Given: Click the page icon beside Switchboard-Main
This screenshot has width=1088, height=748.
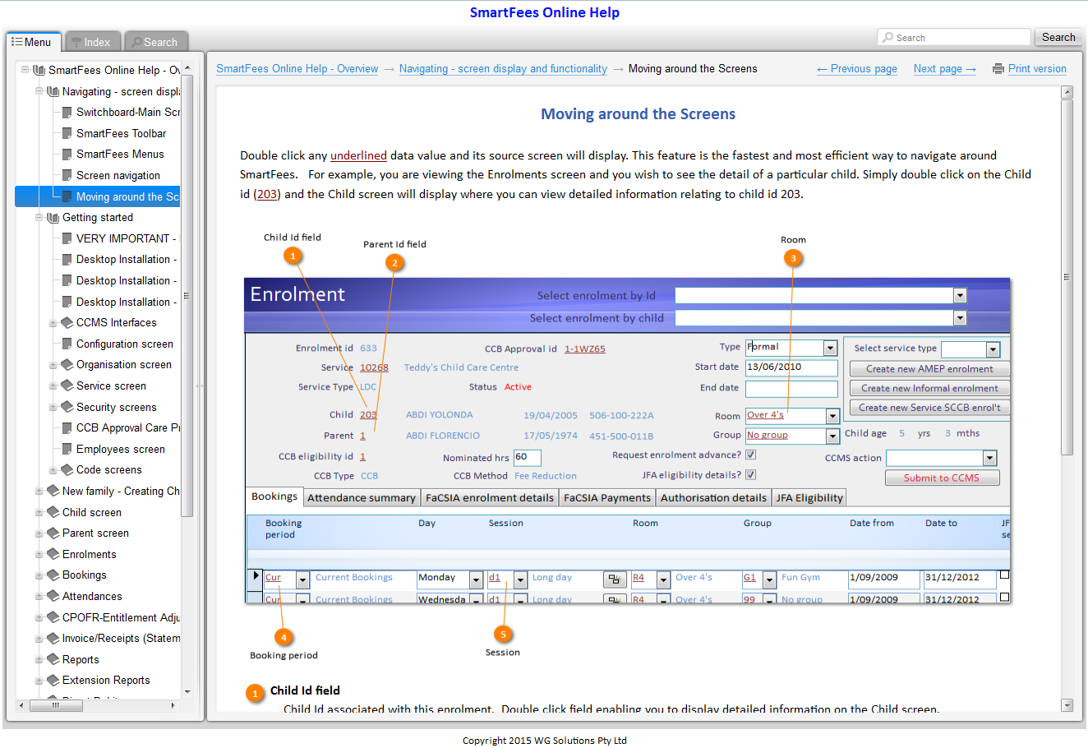Looking at the screenshot, I should 67,112.
